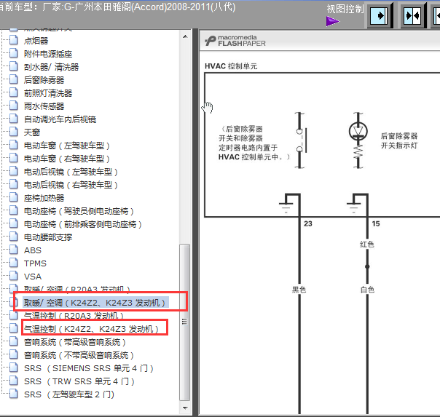This screenshot has height=417, width=440.
Task: Click the 后窗除雾器 开关指示灯 label
Action: point(399,140)
